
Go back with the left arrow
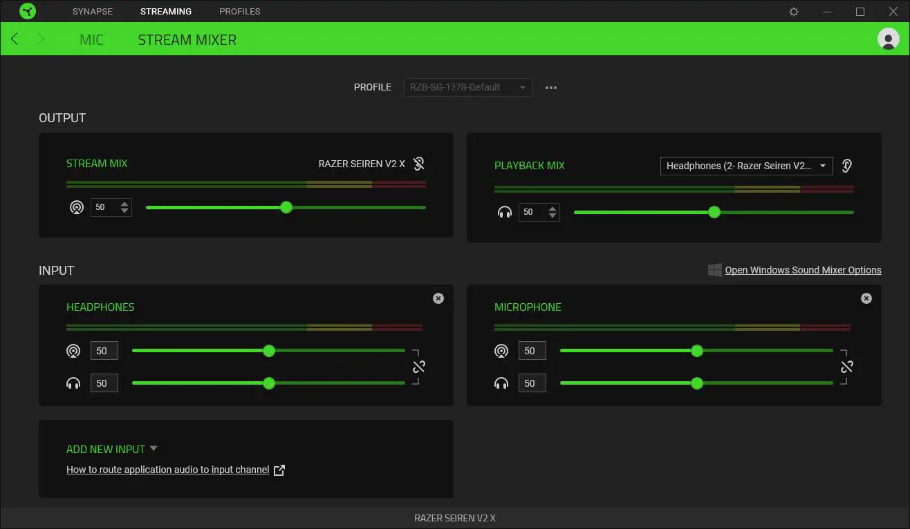tap(15, 39)
